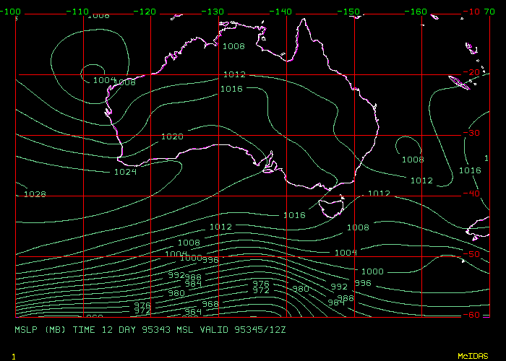This screenshot has height=361, width=506.
Task: Click the -110 longitude label at top
Action: point(79,12)
